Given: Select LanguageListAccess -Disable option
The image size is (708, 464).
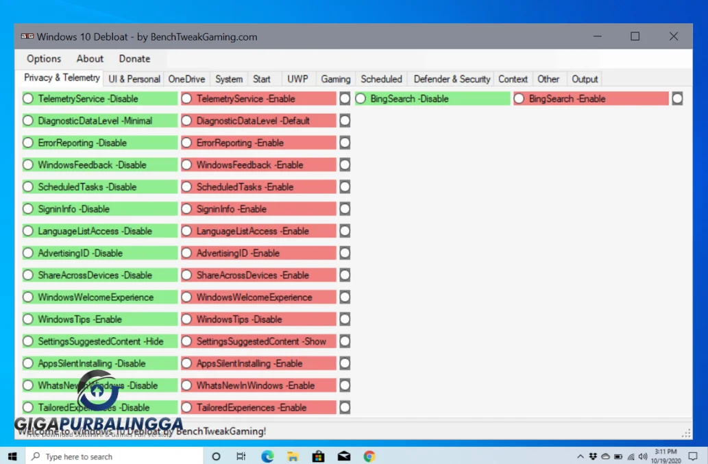Looking at the screenshot, I should click(100, 231).
